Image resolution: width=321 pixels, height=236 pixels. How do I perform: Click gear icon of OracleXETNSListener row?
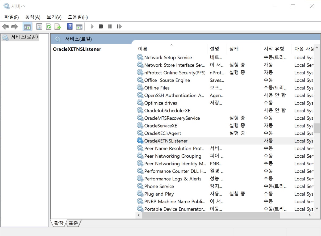(140, 141)
